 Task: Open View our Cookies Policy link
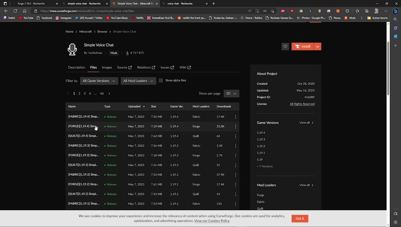212,221
